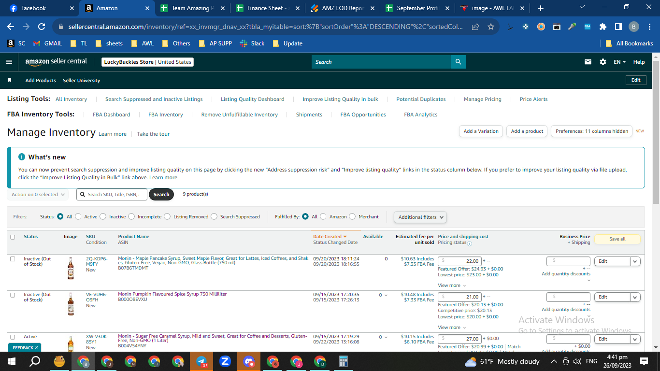This screenshot has height=371, width=660.
Task: Click the 'Add a Variation' button
Action: (x=481, y=131)
